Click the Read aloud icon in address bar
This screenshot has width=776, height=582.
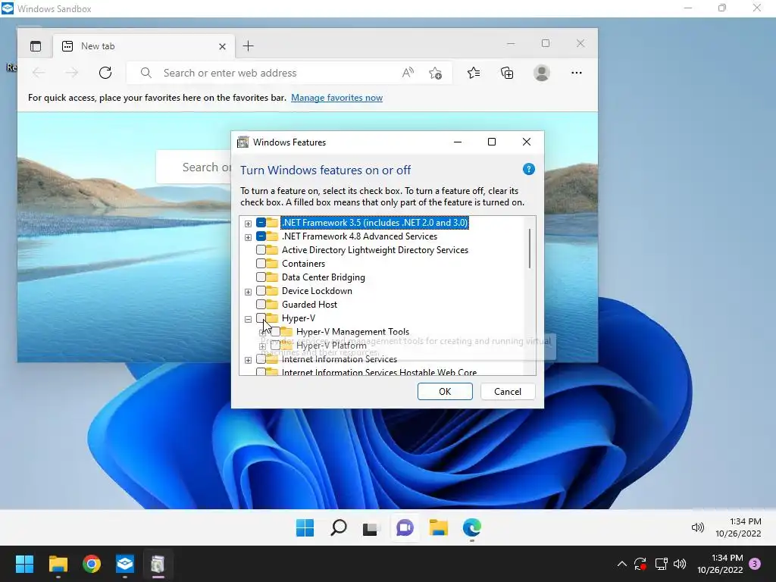[408, 74]
